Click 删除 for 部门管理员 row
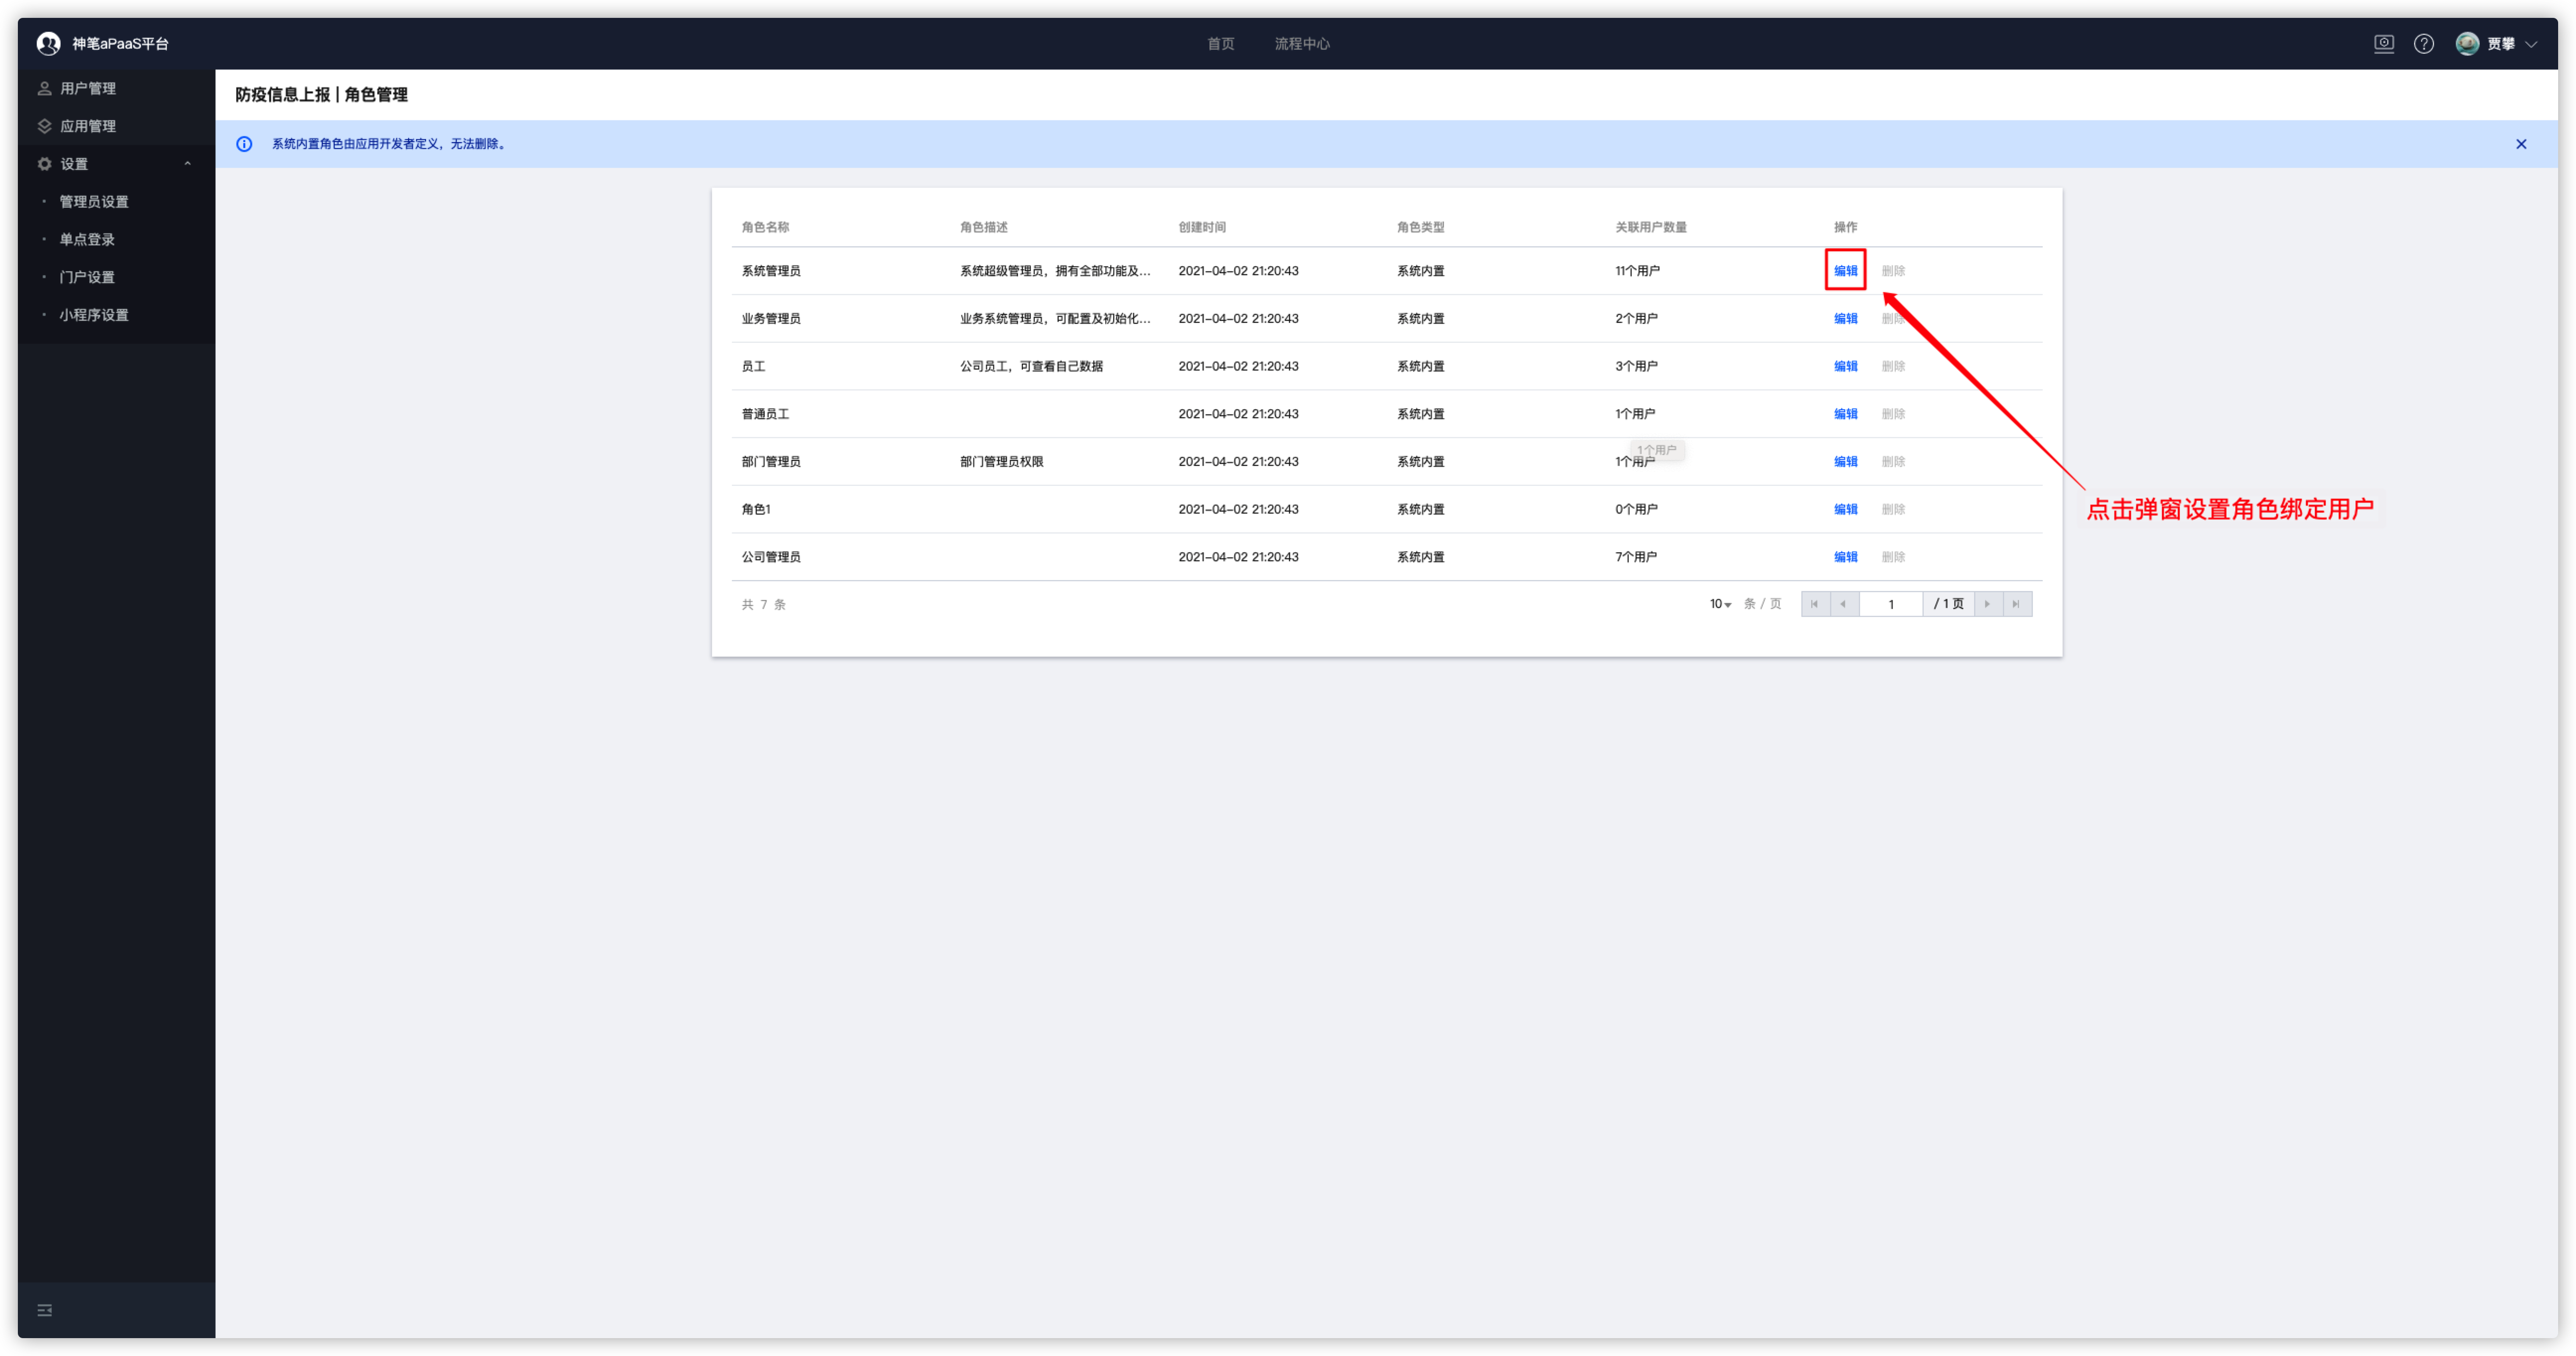 coord(1893,461)
